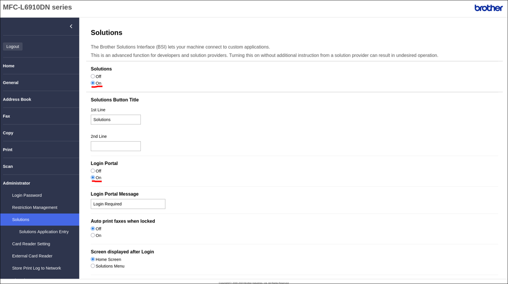The image size is (508, 284).
Task: Turn Login Portal Off
Action: tap(93, 171)
